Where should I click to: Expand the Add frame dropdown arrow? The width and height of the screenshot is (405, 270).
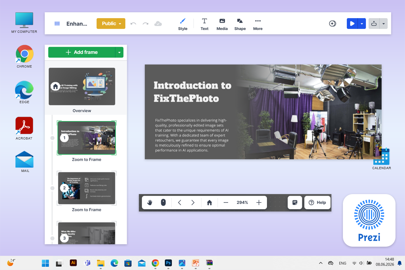[119, 52]
